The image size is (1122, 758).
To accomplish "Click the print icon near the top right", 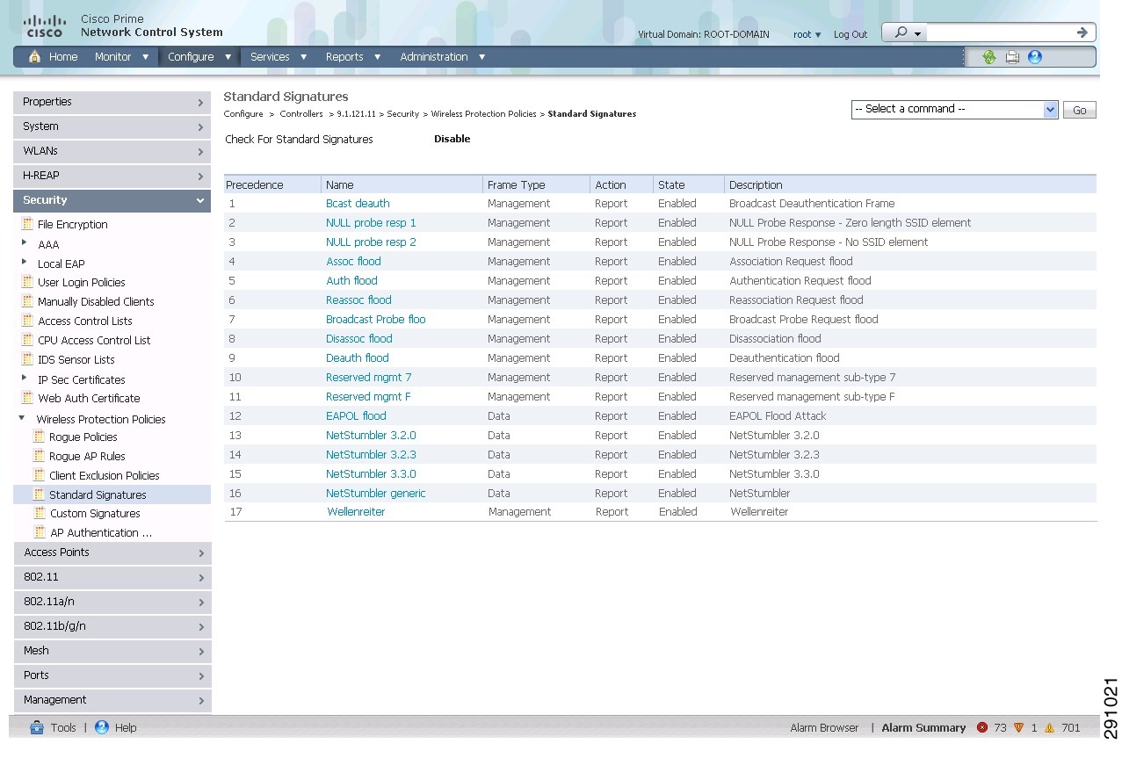I will click(x=1012, y=56).
